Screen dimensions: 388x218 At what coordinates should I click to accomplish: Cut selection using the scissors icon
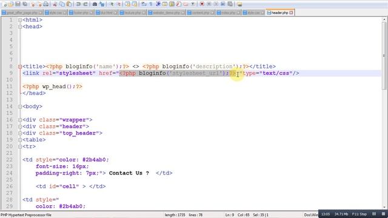coord(55,4)
